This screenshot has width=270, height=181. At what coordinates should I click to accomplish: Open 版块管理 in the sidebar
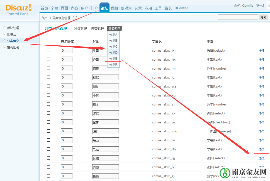[x=13, y=28]
